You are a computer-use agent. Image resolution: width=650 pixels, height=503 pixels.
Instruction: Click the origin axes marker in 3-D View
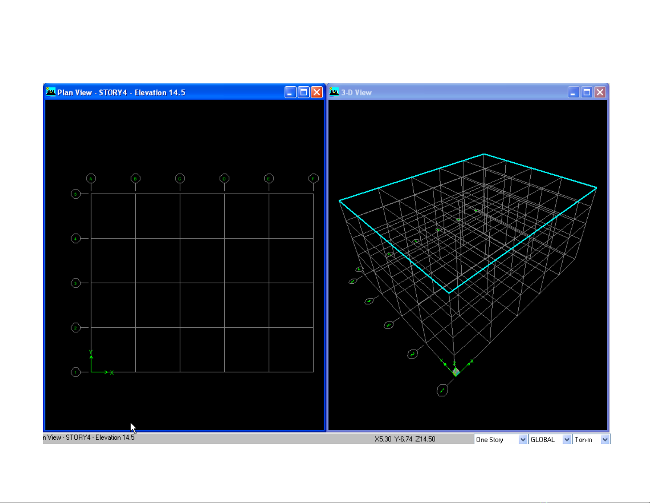pos(456,371)
